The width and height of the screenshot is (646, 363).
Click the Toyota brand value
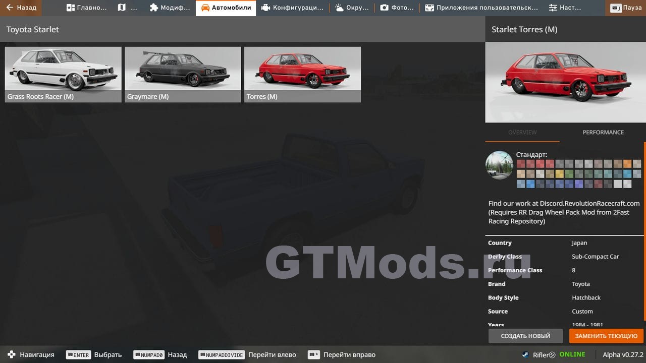click(581, 284)
